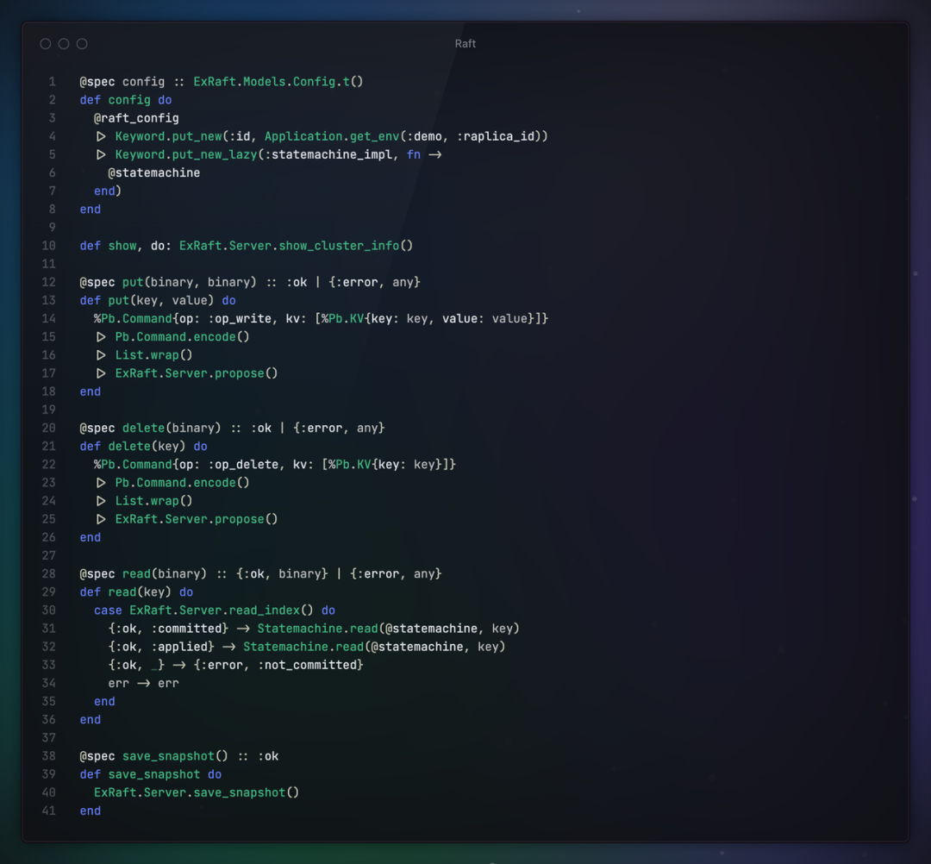Select the ":committed" atom on line 31
Image resolution: width=931 pixels, height=864 pixels.
(x=186, y=629)
